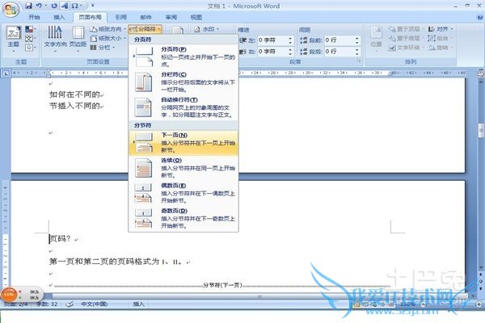Click the vertical scrollbar up arrow
The image size is (485, 323).
pyautogui.click(x=481, y=82)
